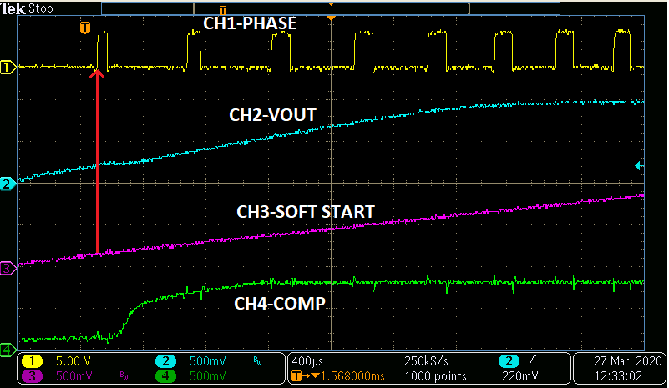Click the channel 4 500mV scale value
Viewport: 669px width, 388px height.
coord(207,376)
